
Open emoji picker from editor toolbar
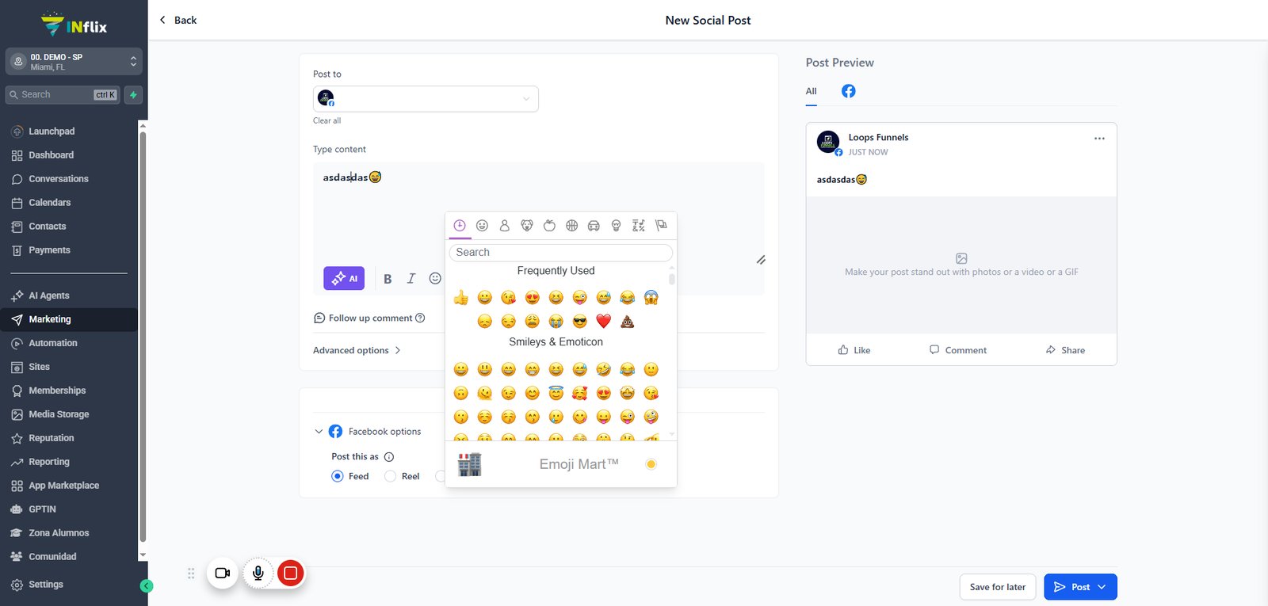click(435, 278)
